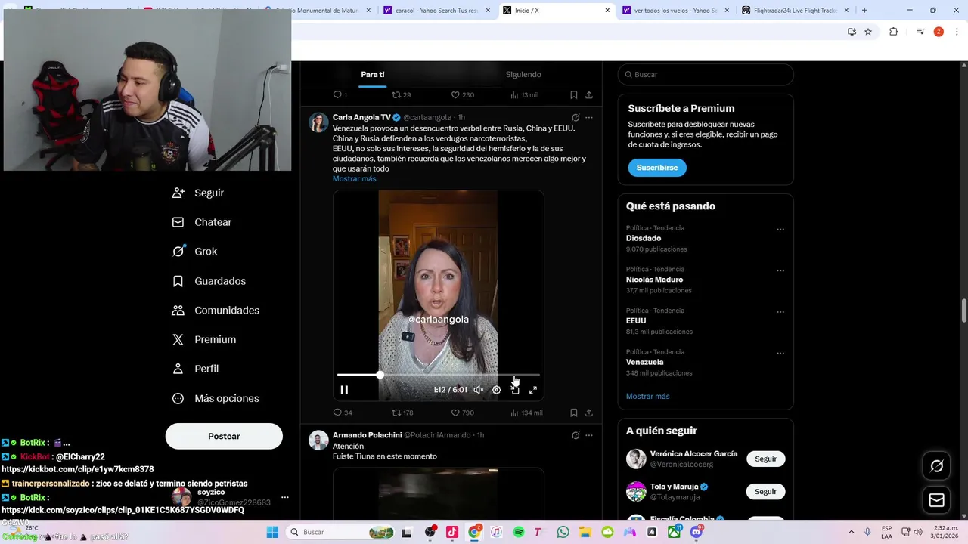
Task: Pause the Carla Angola video
Action: [344, 390]
